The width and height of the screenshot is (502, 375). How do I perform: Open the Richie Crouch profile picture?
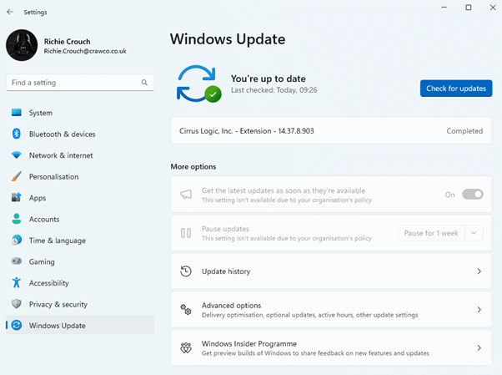[22, 45]
